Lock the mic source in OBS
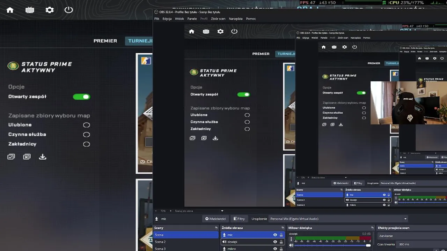The image size is (447, 251). [x=281, y=235]
